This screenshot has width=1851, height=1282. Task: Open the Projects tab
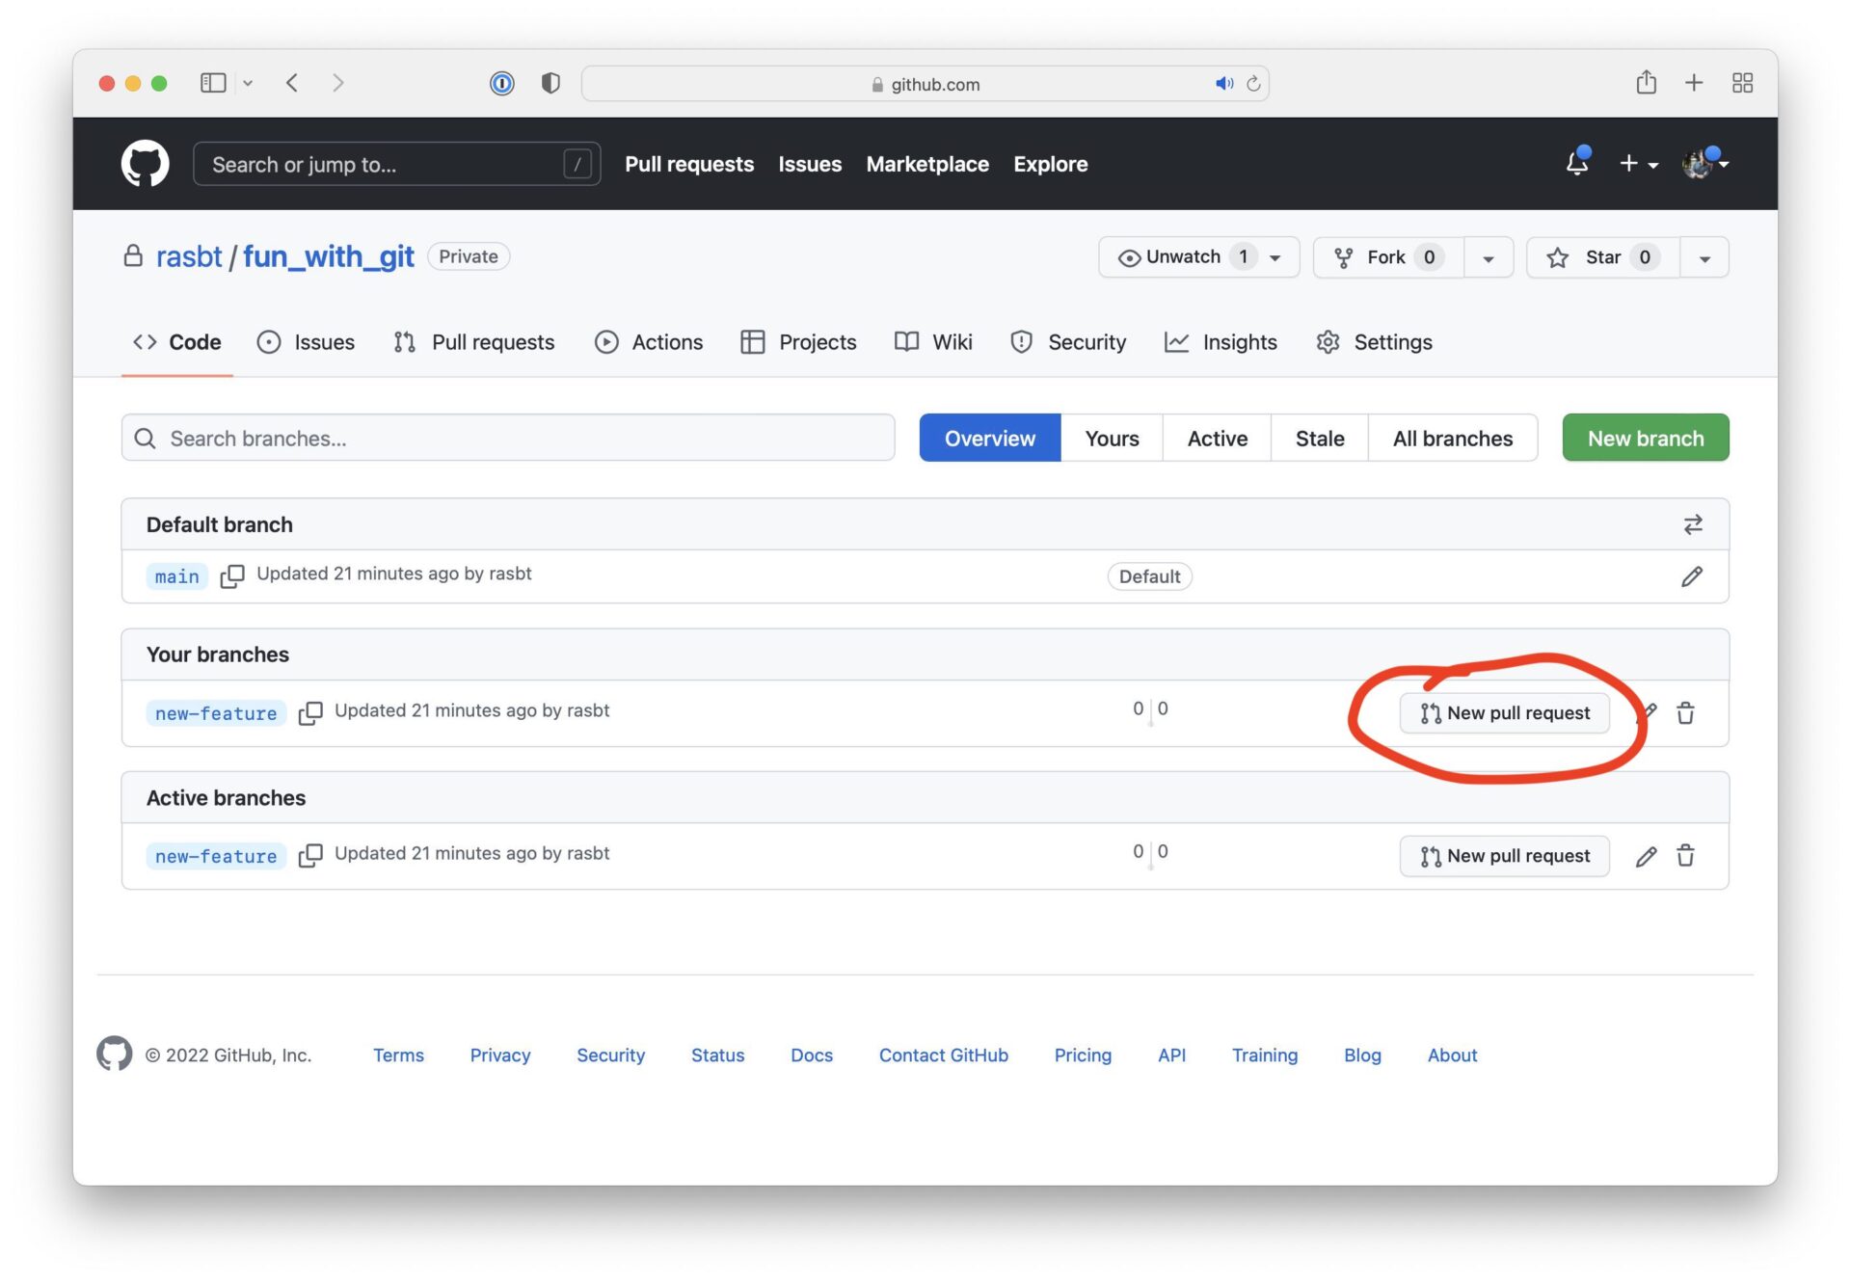click(x=798, y=342)
